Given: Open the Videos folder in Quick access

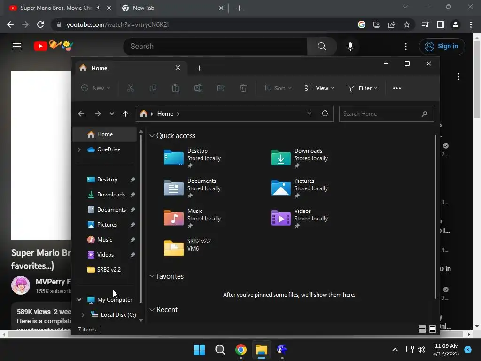Looking at the screenshot, I should pyautogui.click(x=299, y=218).
